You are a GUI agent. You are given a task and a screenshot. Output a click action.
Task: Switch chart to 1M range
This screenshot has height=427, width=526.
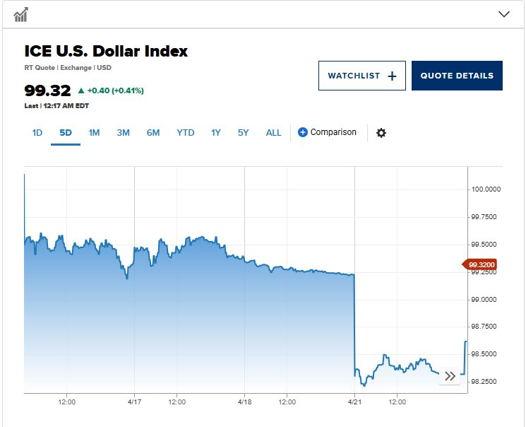tap(94, 132)
